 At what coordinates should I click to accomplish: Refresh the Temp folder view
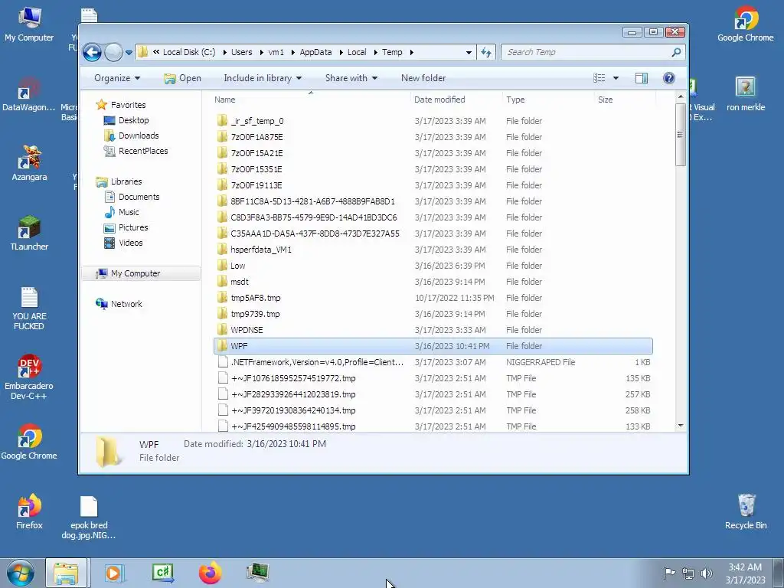click(486, 52)
